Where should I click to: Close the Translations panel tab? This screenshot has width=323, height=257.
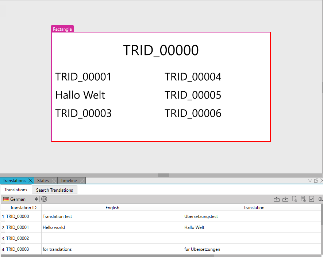click(31, 181)
